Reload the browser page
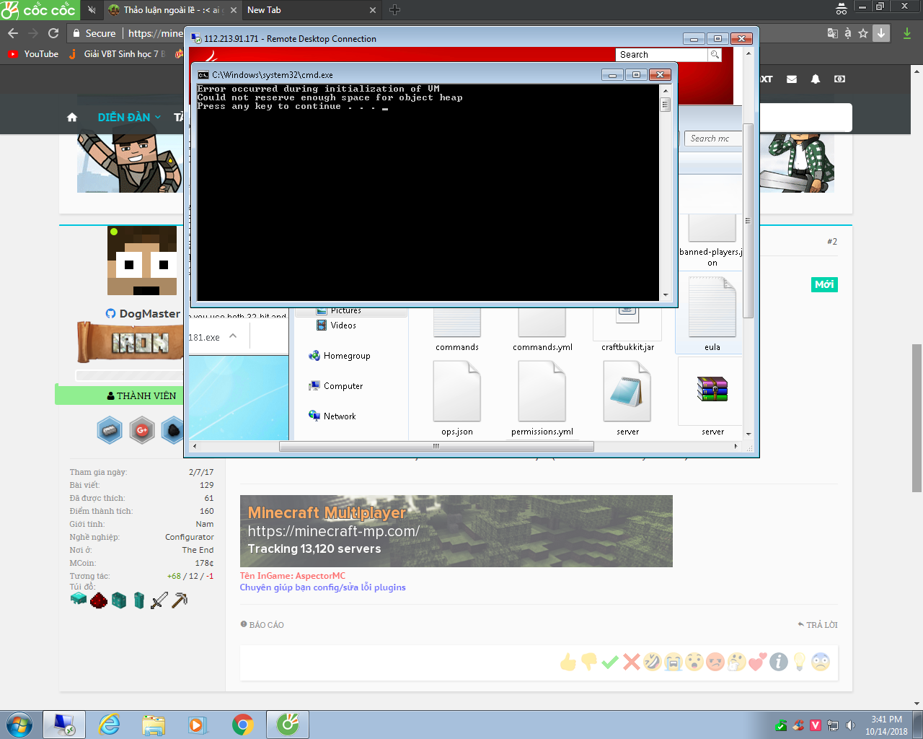923x739 pixels. point(53,33)
